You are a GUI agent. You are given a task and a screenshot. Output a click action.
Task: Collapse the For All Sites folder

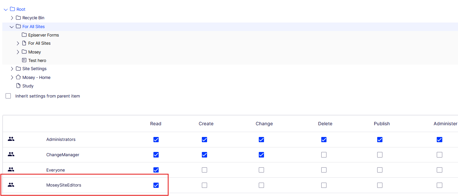click(12, 27)
